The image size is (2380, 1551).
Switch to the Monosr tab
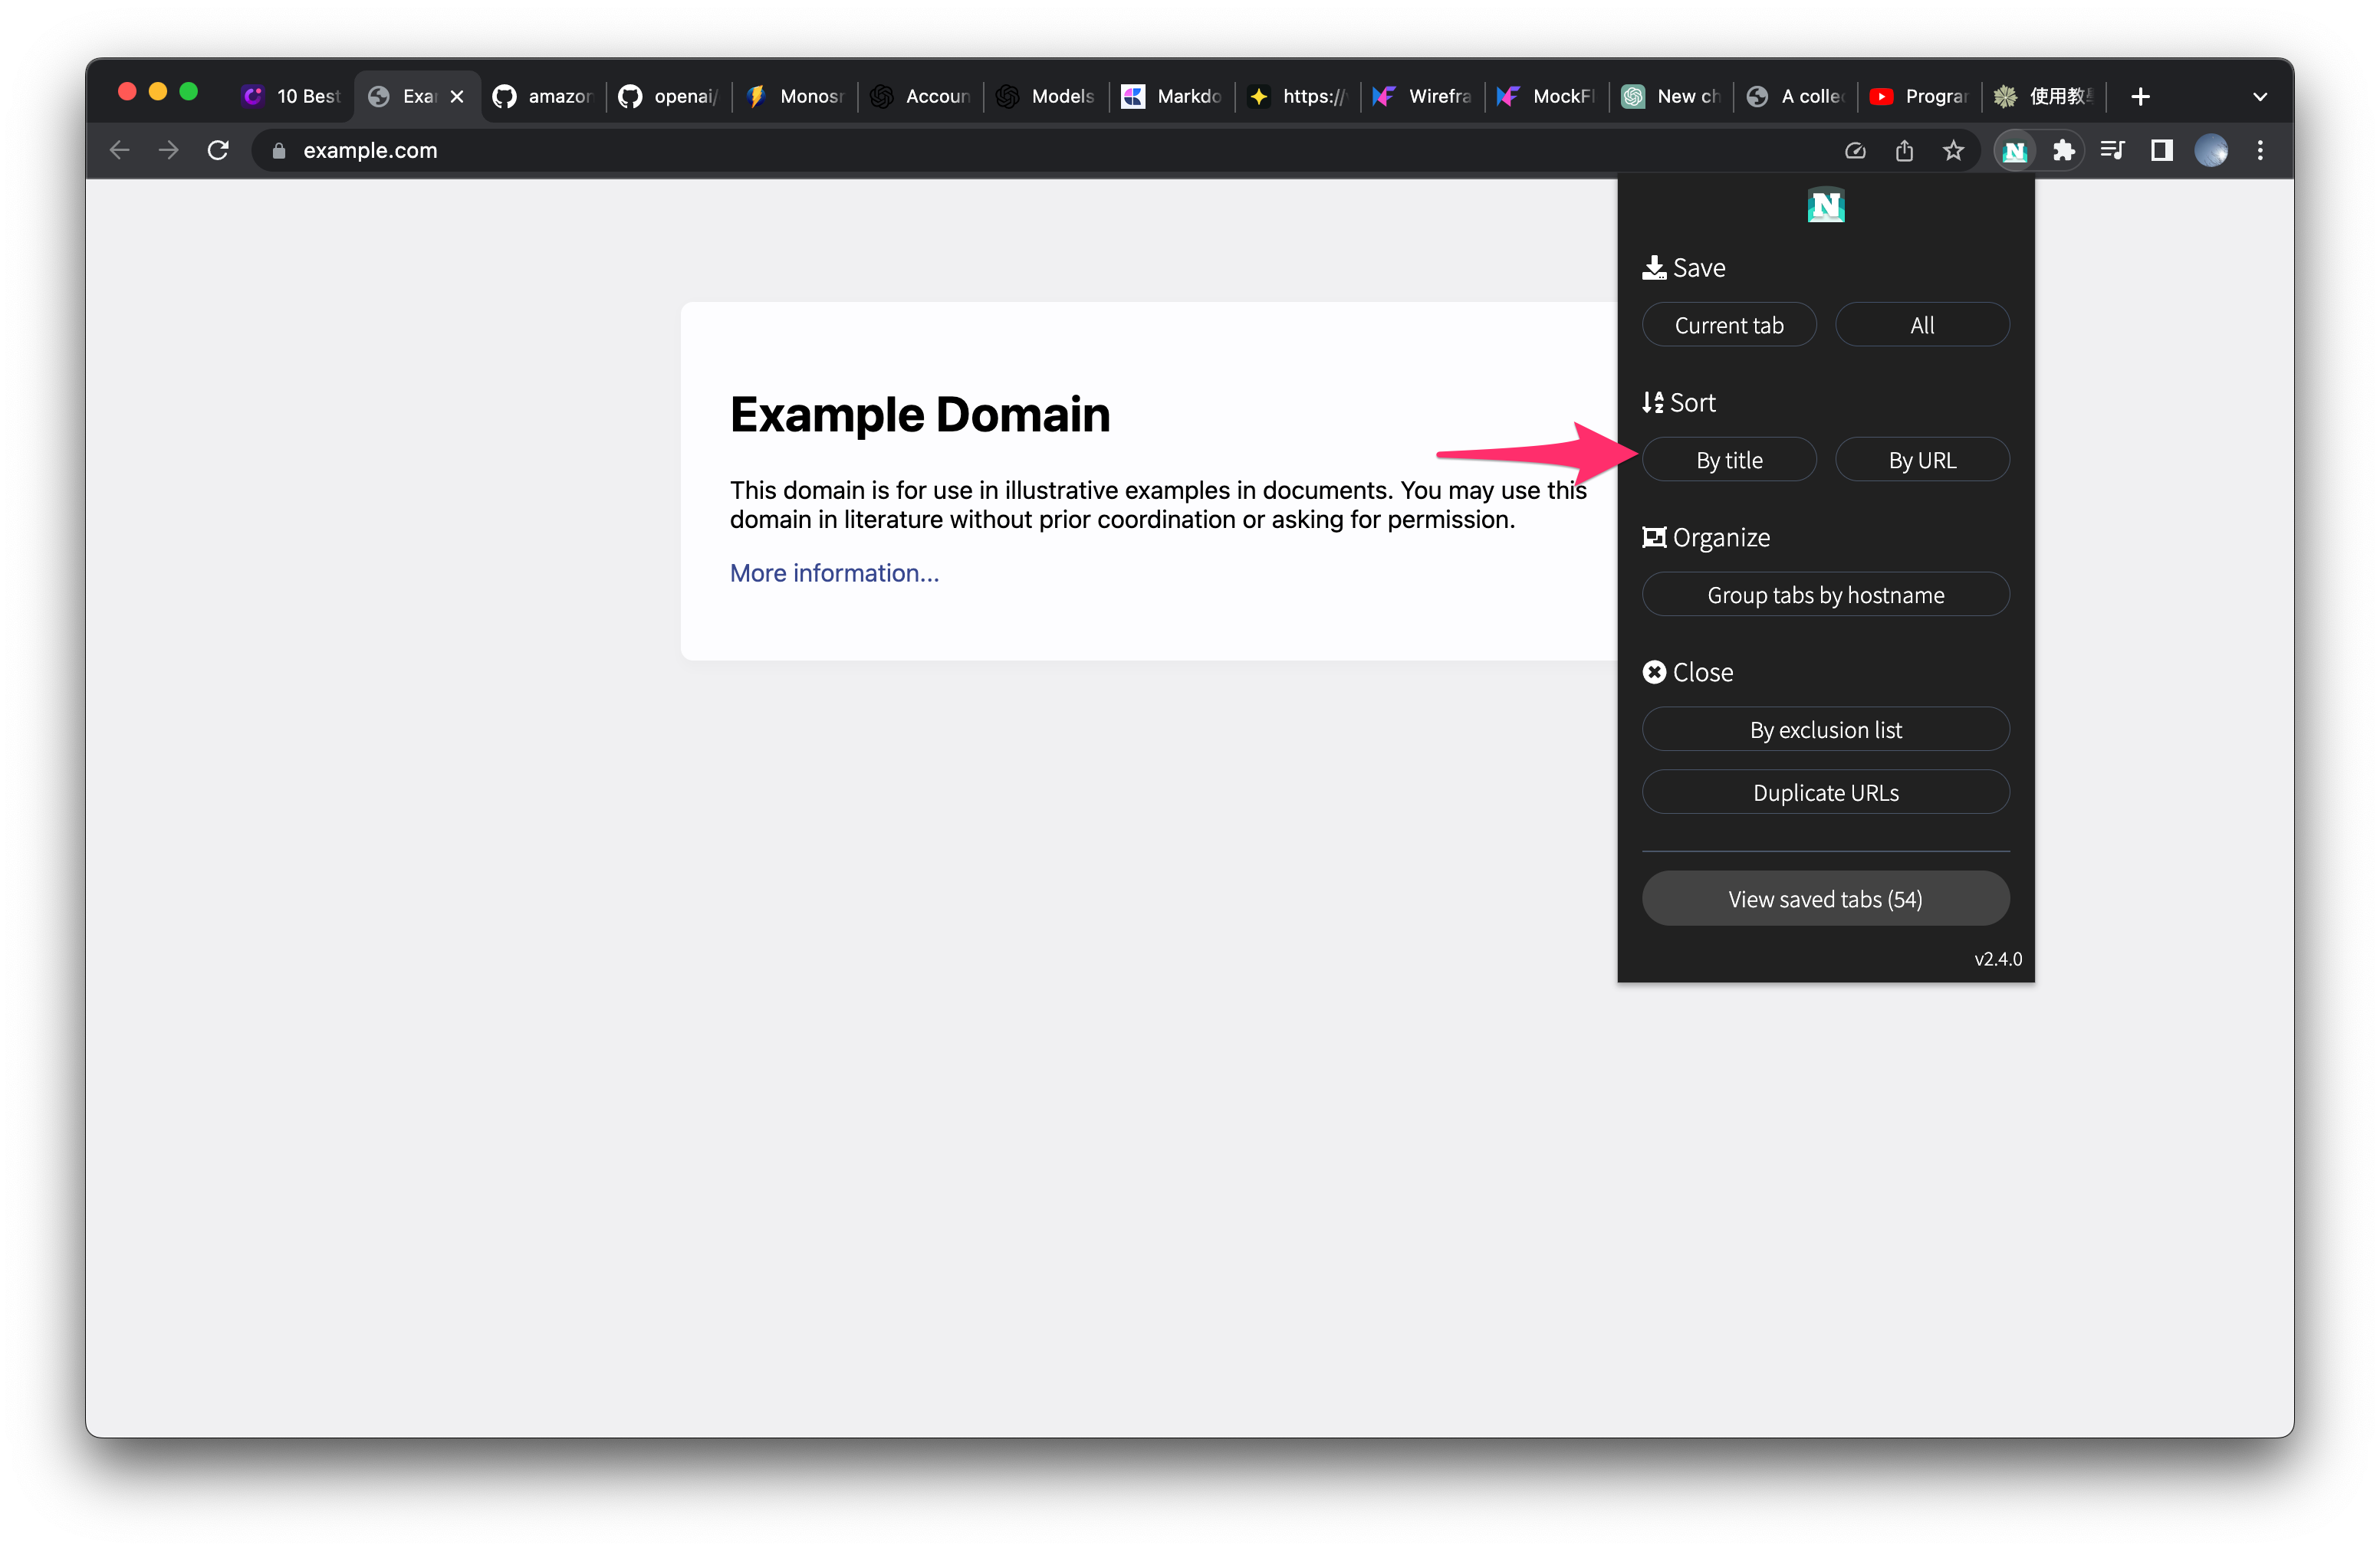[x=795, y=96]
